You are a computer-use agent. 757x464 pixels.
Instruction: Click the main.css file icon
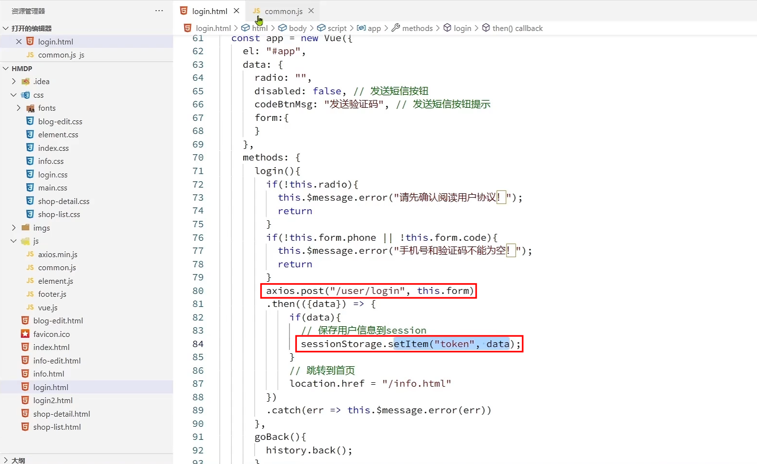coord(30,188)
